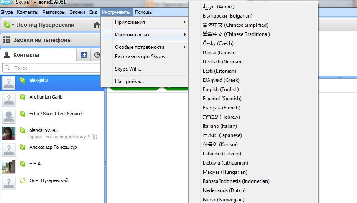Open the Помощь menu
This screenshot has height=203, width=357.
tap(143, 12)
